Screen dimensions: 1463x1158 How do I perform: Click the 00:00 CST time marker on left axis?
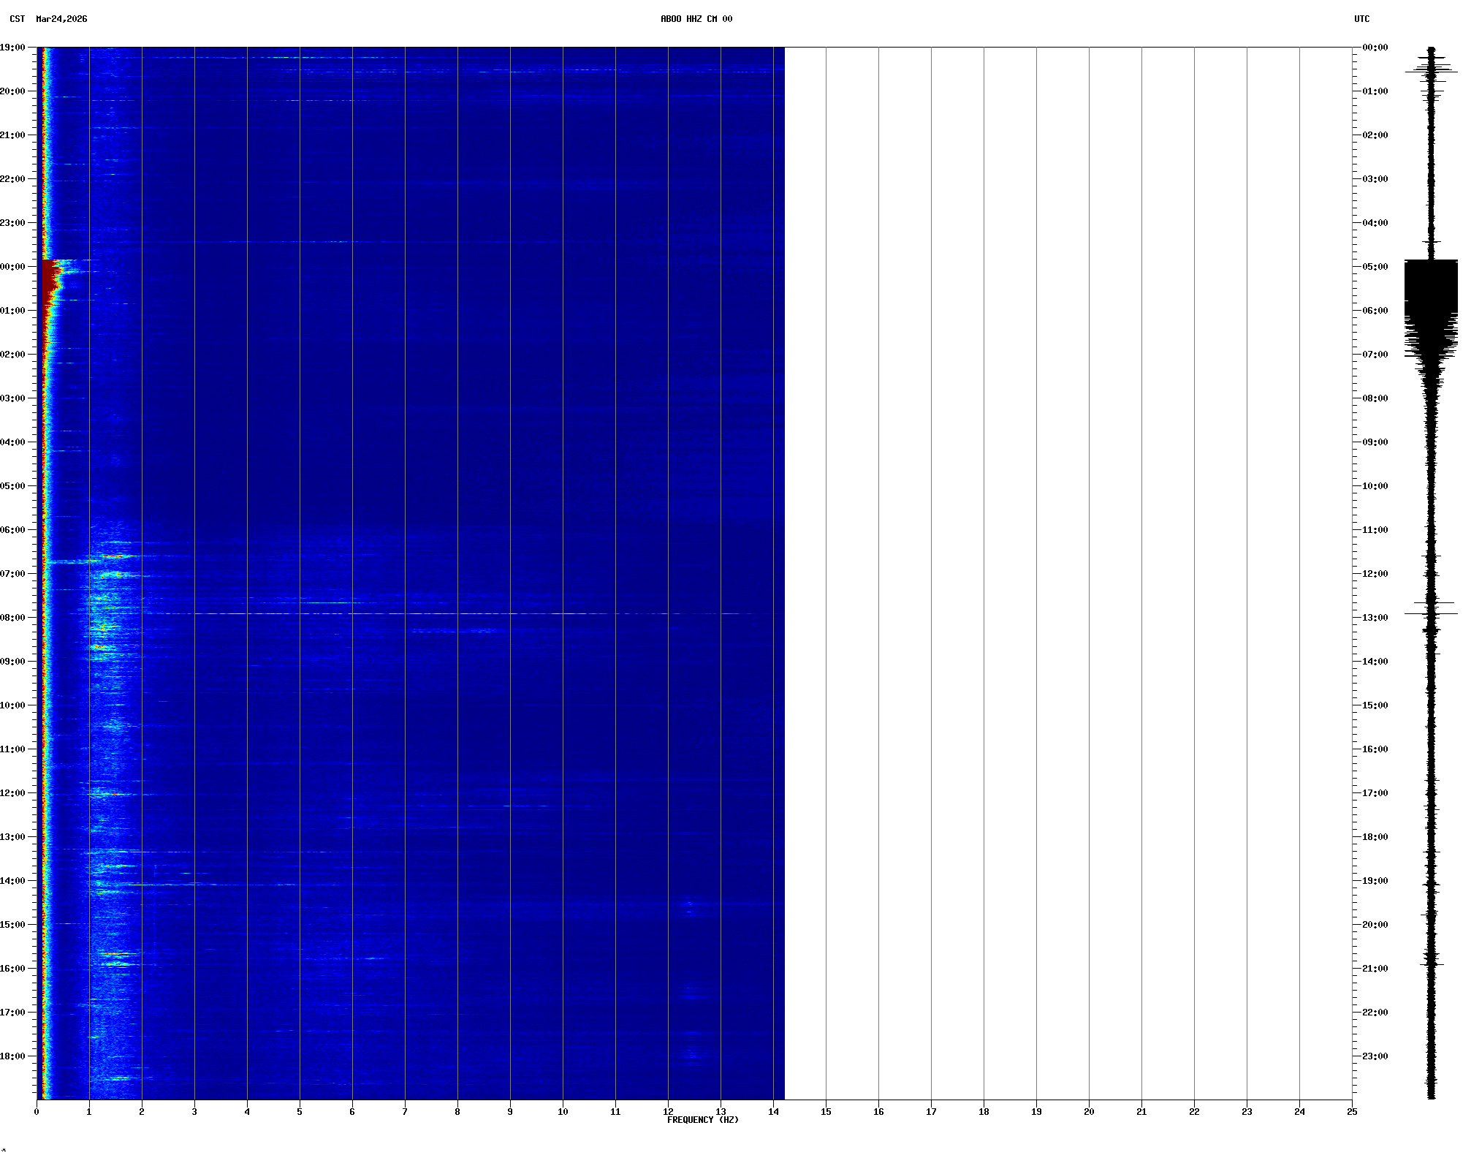[x=13, y=267]
